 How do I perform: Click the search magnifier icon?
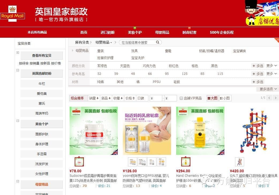click(x=157, y=42)
